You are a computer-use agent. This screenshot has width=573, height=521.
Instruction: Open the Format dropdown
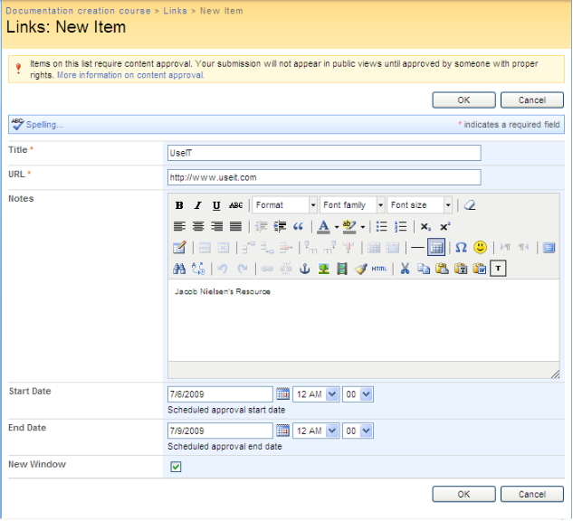pos(284,205)
